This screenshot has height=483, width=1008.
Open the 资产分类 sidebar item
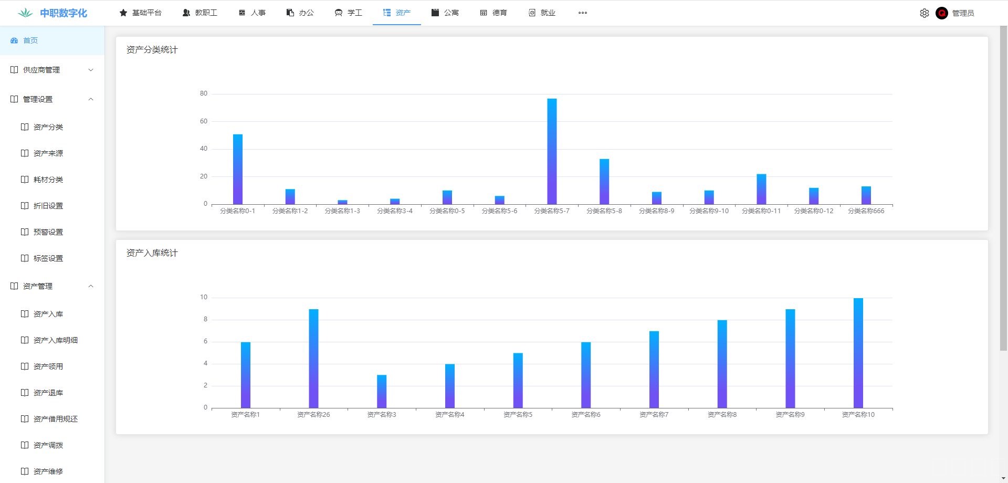[48, 127]
